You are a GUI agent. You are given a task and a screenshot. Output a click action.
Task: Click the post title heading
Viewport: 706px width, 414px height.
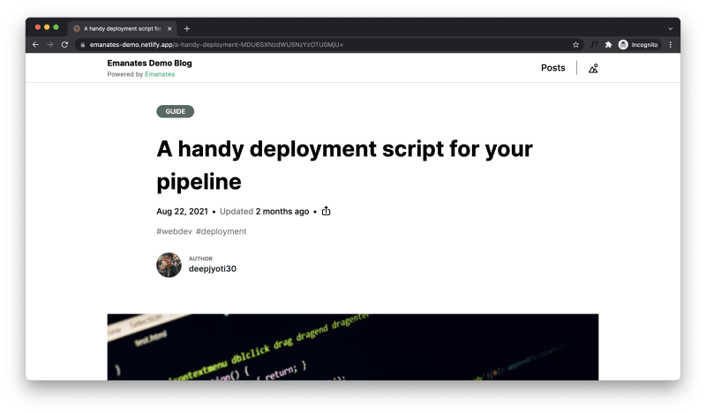pos(344,165)
